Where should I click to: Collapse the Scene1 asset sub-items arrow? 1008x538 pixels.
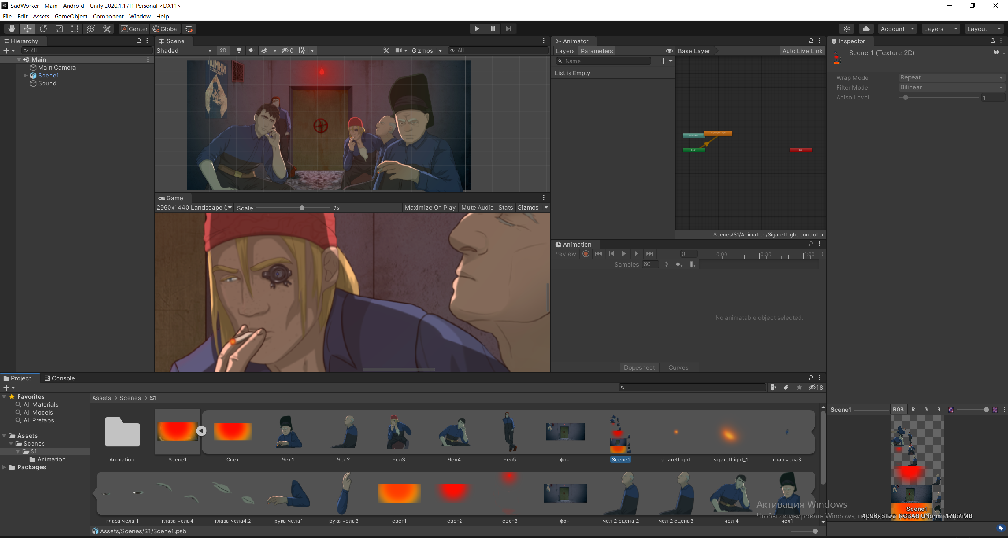click(201, 431)
